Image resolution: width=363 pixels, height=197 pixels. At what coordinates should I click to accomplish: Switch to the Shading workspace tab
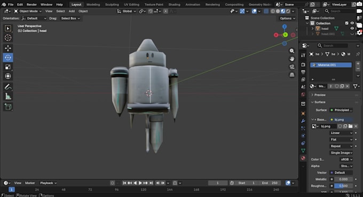coord(174,4)
